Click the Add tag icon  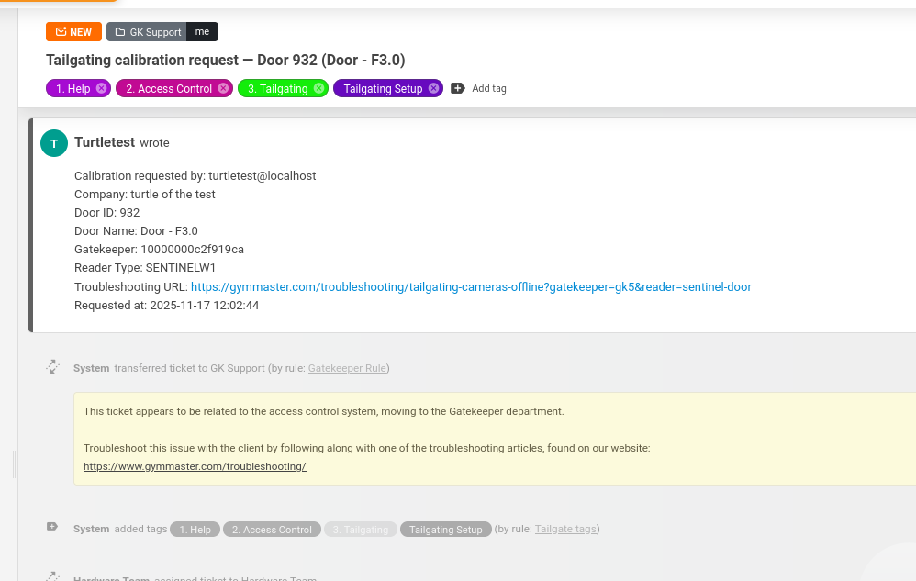[x=458, y=89]
